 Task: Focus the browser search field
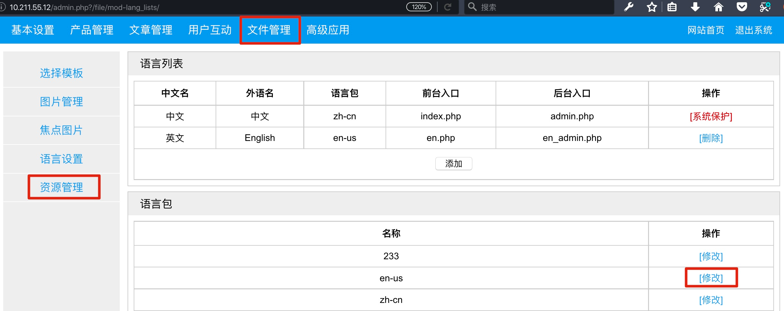(539, 7)
